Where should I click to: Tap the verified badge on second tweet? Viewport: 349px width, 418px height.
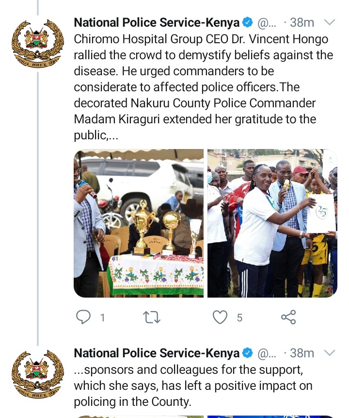[x=248, y=353]
